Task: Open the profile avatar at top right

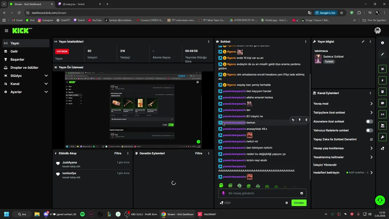Action: pyautogui.click(x=377, y=31)
